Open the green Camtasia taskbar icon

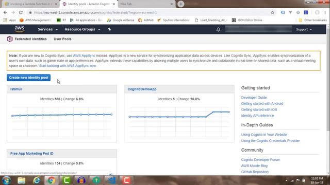67,180
